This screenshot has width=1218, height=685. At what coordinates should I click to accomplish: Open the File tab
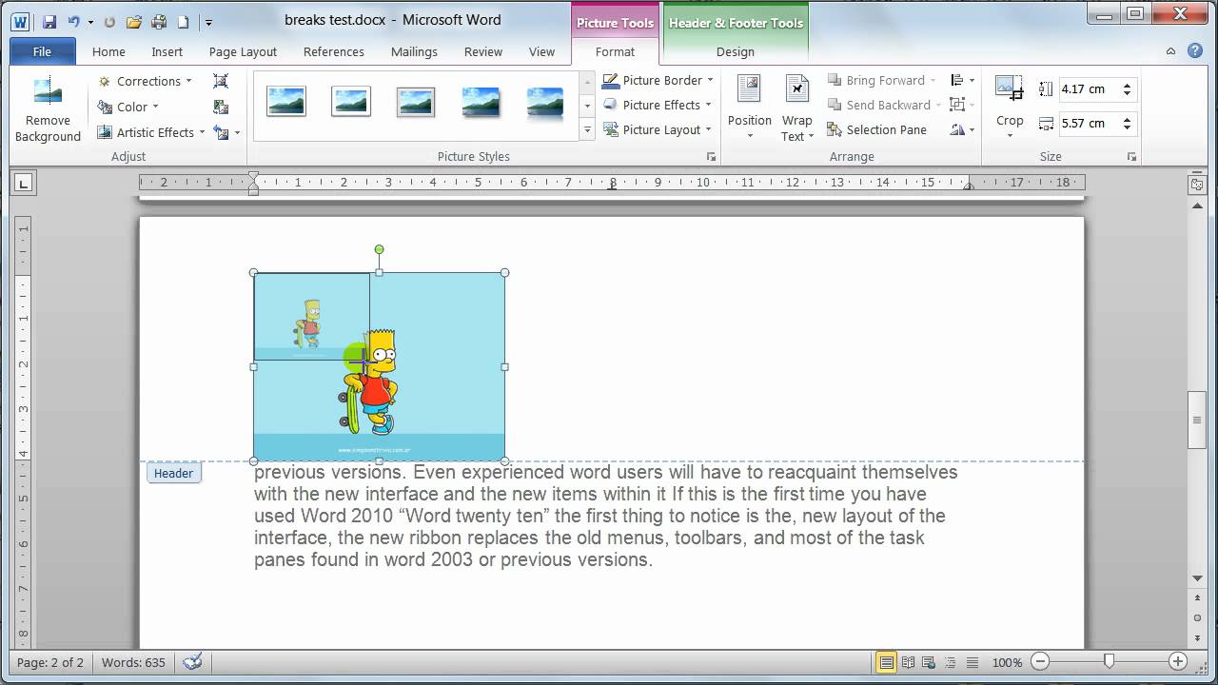click(42, 51)
